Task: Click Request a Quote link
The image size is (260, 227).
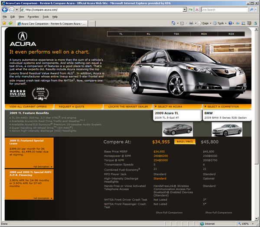Action: tap(71, 106)
